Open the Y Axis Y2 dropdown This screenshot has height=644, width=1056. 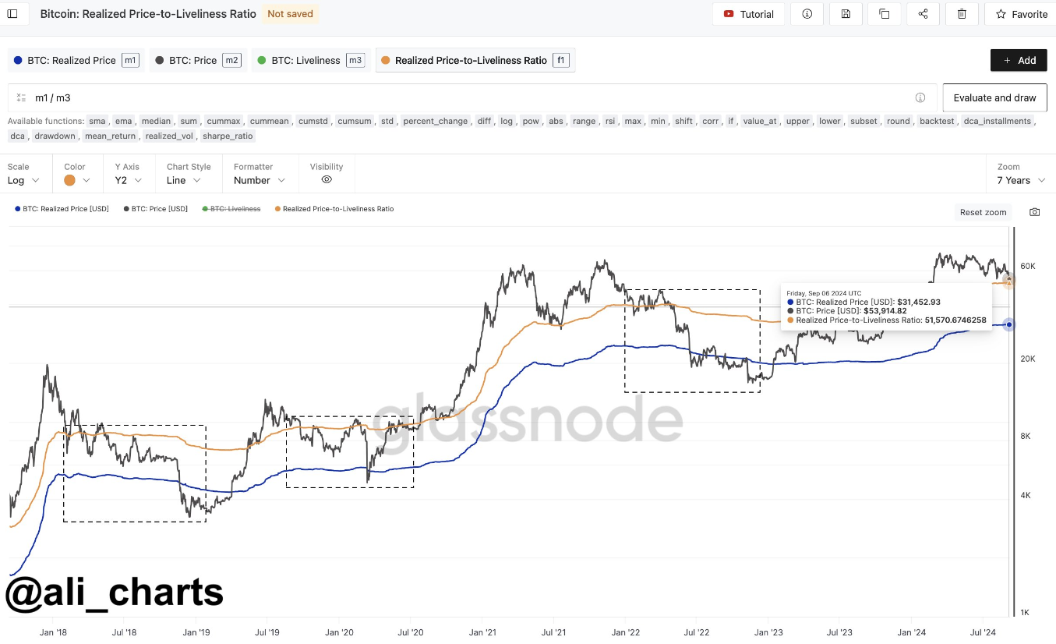129,180
